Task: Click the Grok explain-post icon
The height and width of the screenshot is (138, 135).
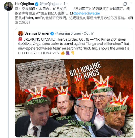Action: click(125, 4)
